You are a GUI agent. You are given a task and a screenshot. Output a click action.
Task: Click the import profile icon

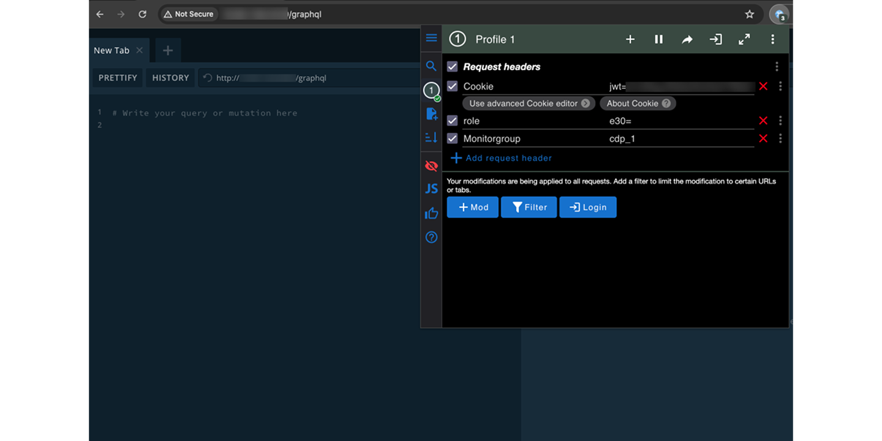pyautogui.click(x=715, y=39)
